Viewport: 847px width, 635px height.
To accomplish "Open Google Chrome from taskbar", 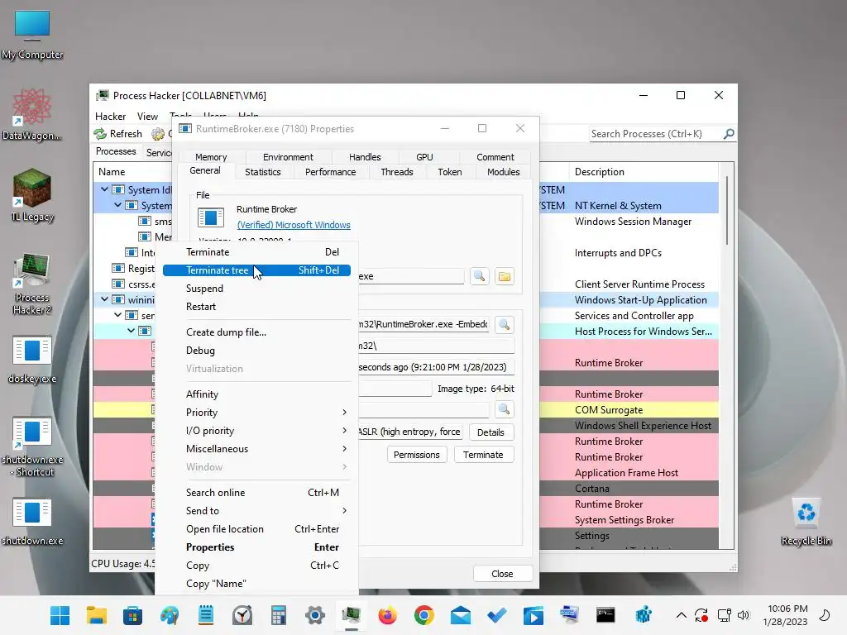I will point(424,615).
